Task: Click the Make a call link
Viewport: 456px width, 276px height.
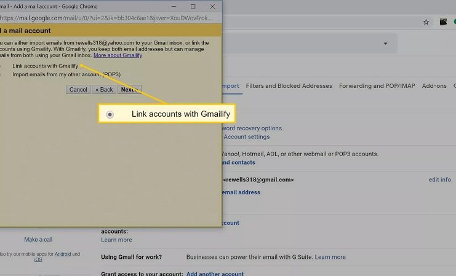Action: 38,240
